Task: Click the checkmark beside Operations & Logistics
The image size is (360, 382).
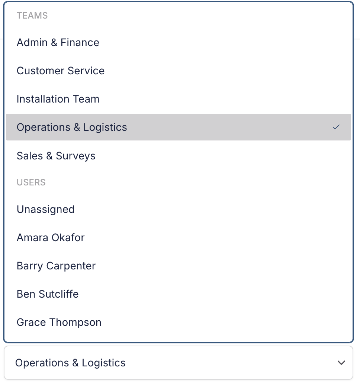Action: click(336, 127)
